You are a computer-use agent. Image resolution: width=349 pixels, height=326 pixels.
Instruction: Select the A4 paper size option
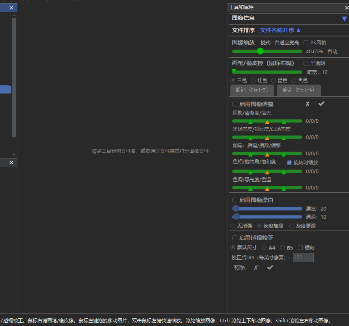coord(264,247)
